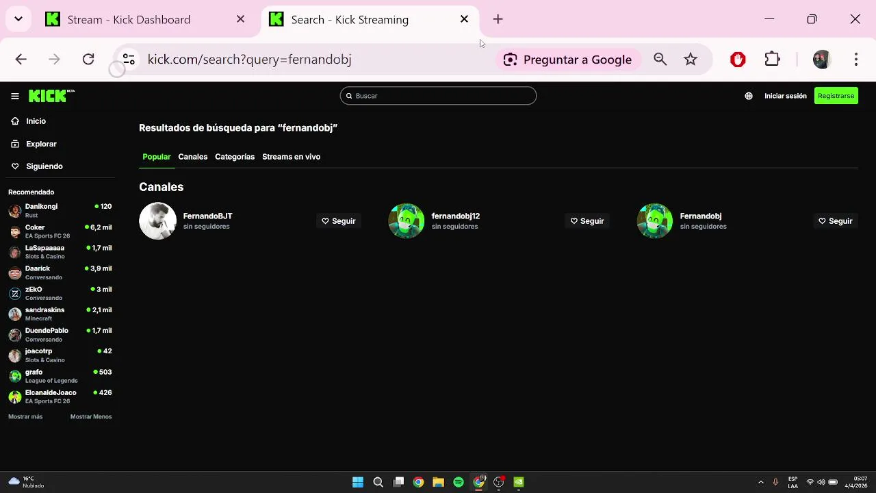Open the FernandoBJT channel name
Viewport: 876px width, 493px height.
(x=208, y=216)
